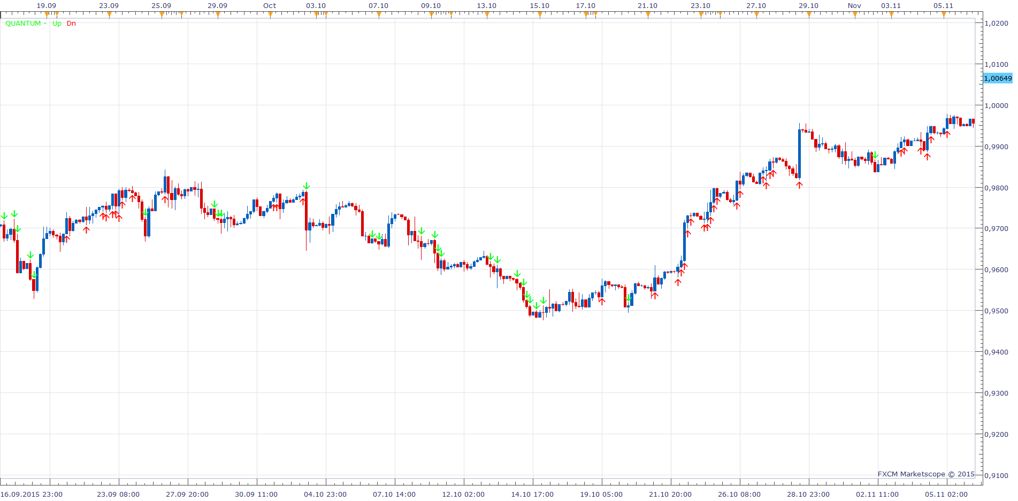
Task: Click the red Dn legend label
Action: coord(71,24)
